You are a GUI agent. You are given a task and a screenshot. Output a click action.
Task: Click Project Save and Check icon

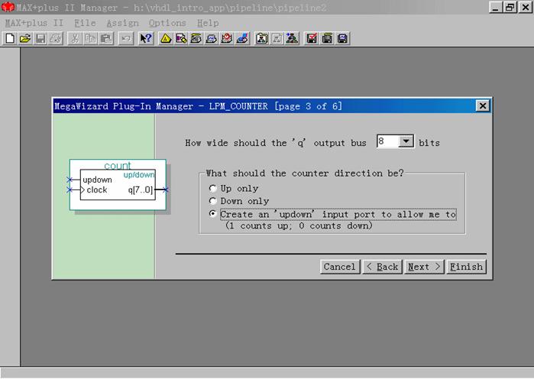(312, 38)
